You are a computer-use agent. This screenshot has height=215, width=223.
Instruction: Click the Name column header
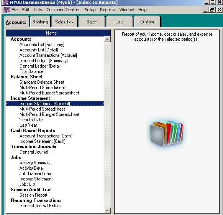(x=58, y=33)
